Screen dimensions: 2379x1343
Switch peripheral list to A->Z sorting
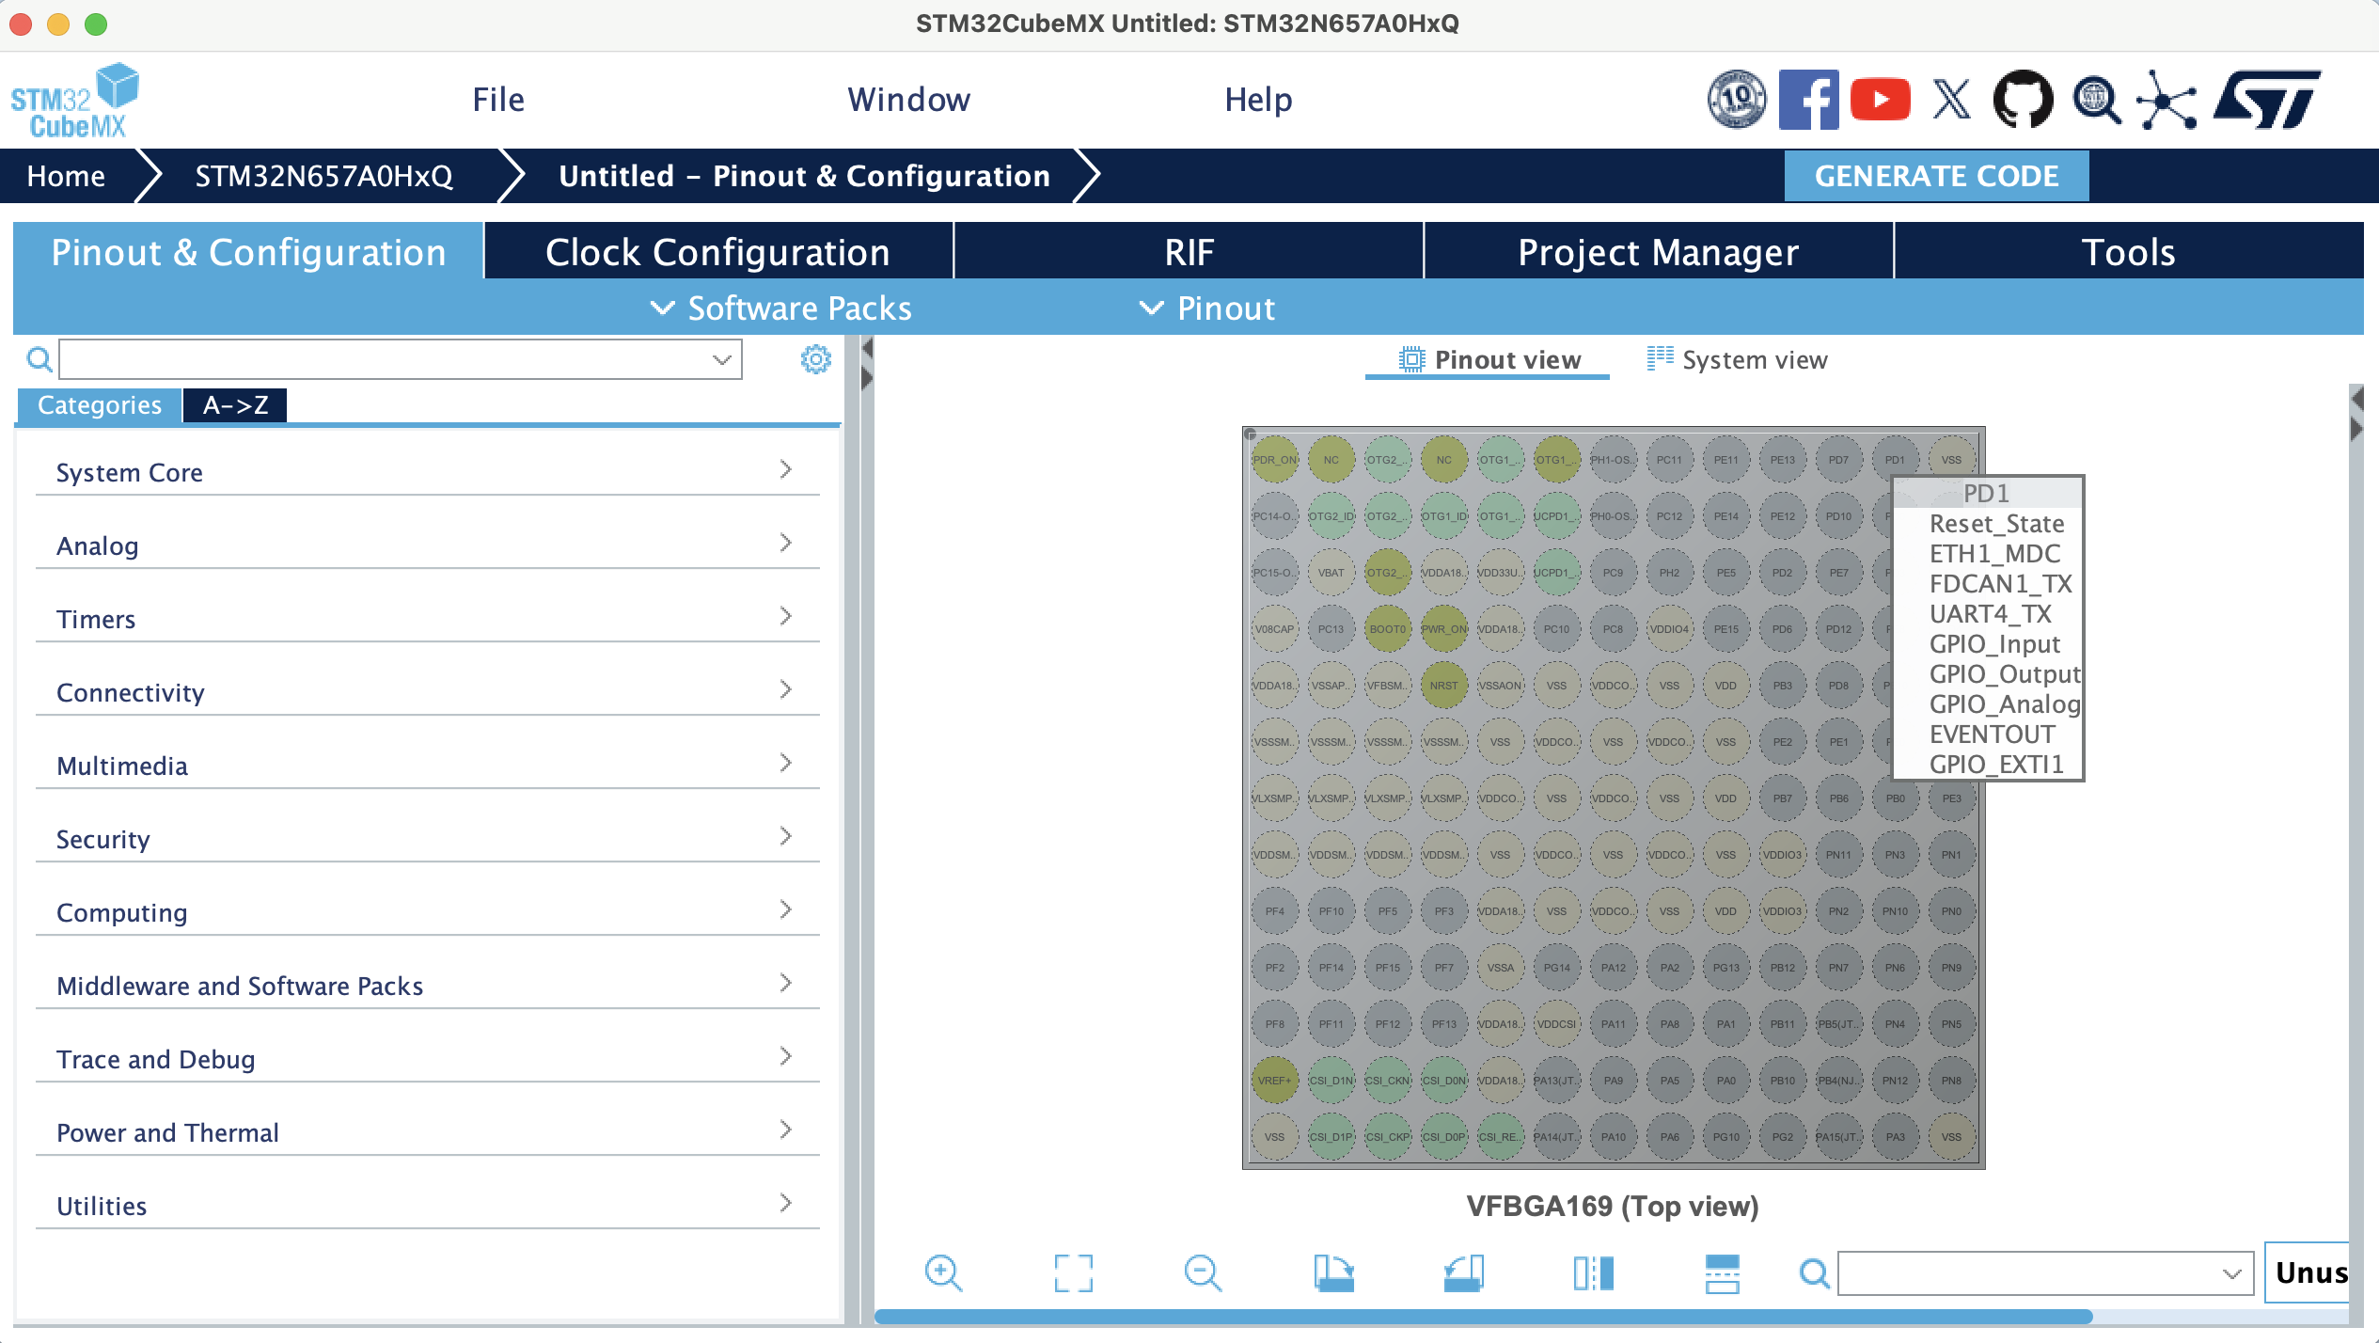tap(235, 405)
